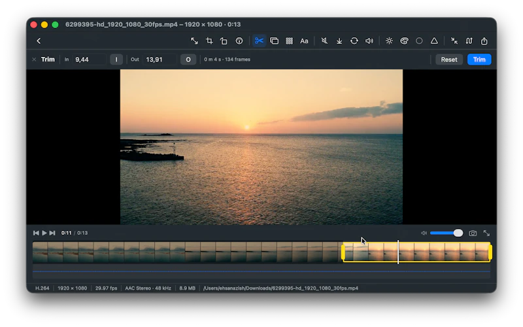Viewport: 523px width, 327px height.
Task: Set in point with the I button
Action: [116, 60]
